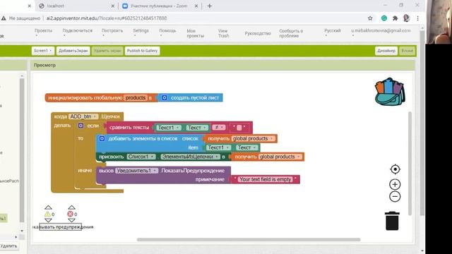Go to next warning with down arrow

click(x=48, y=220)
